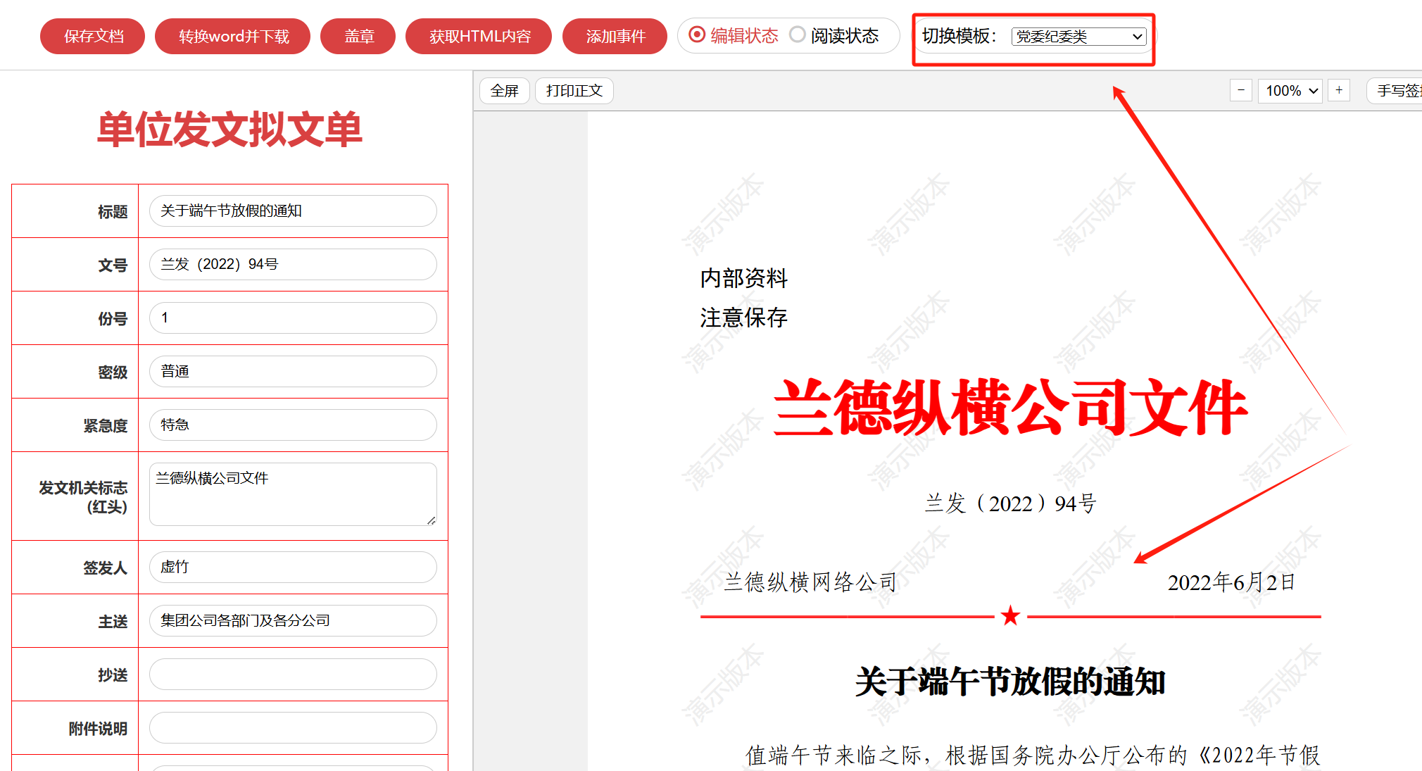This screenshot has width=1422, height=771.
Task: Click 获取HTML内容 button
Action: tap(479, 37)
